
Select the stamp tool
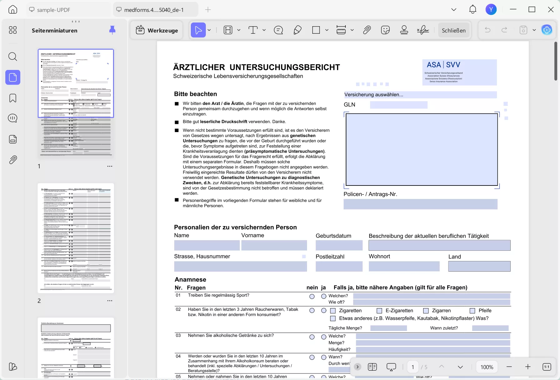pos(404,30)
